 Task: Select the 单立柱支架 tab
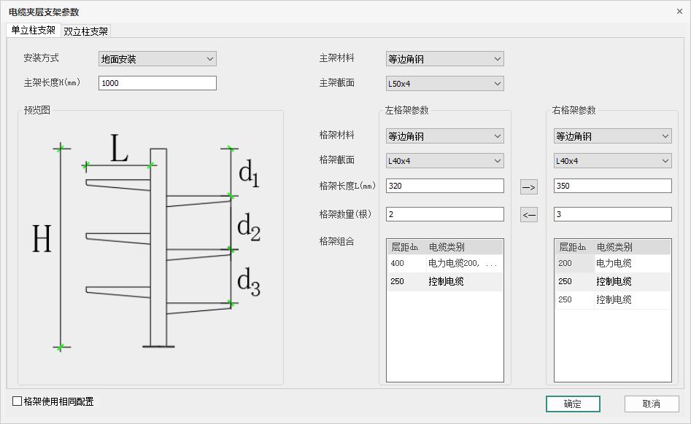[33, 31]
